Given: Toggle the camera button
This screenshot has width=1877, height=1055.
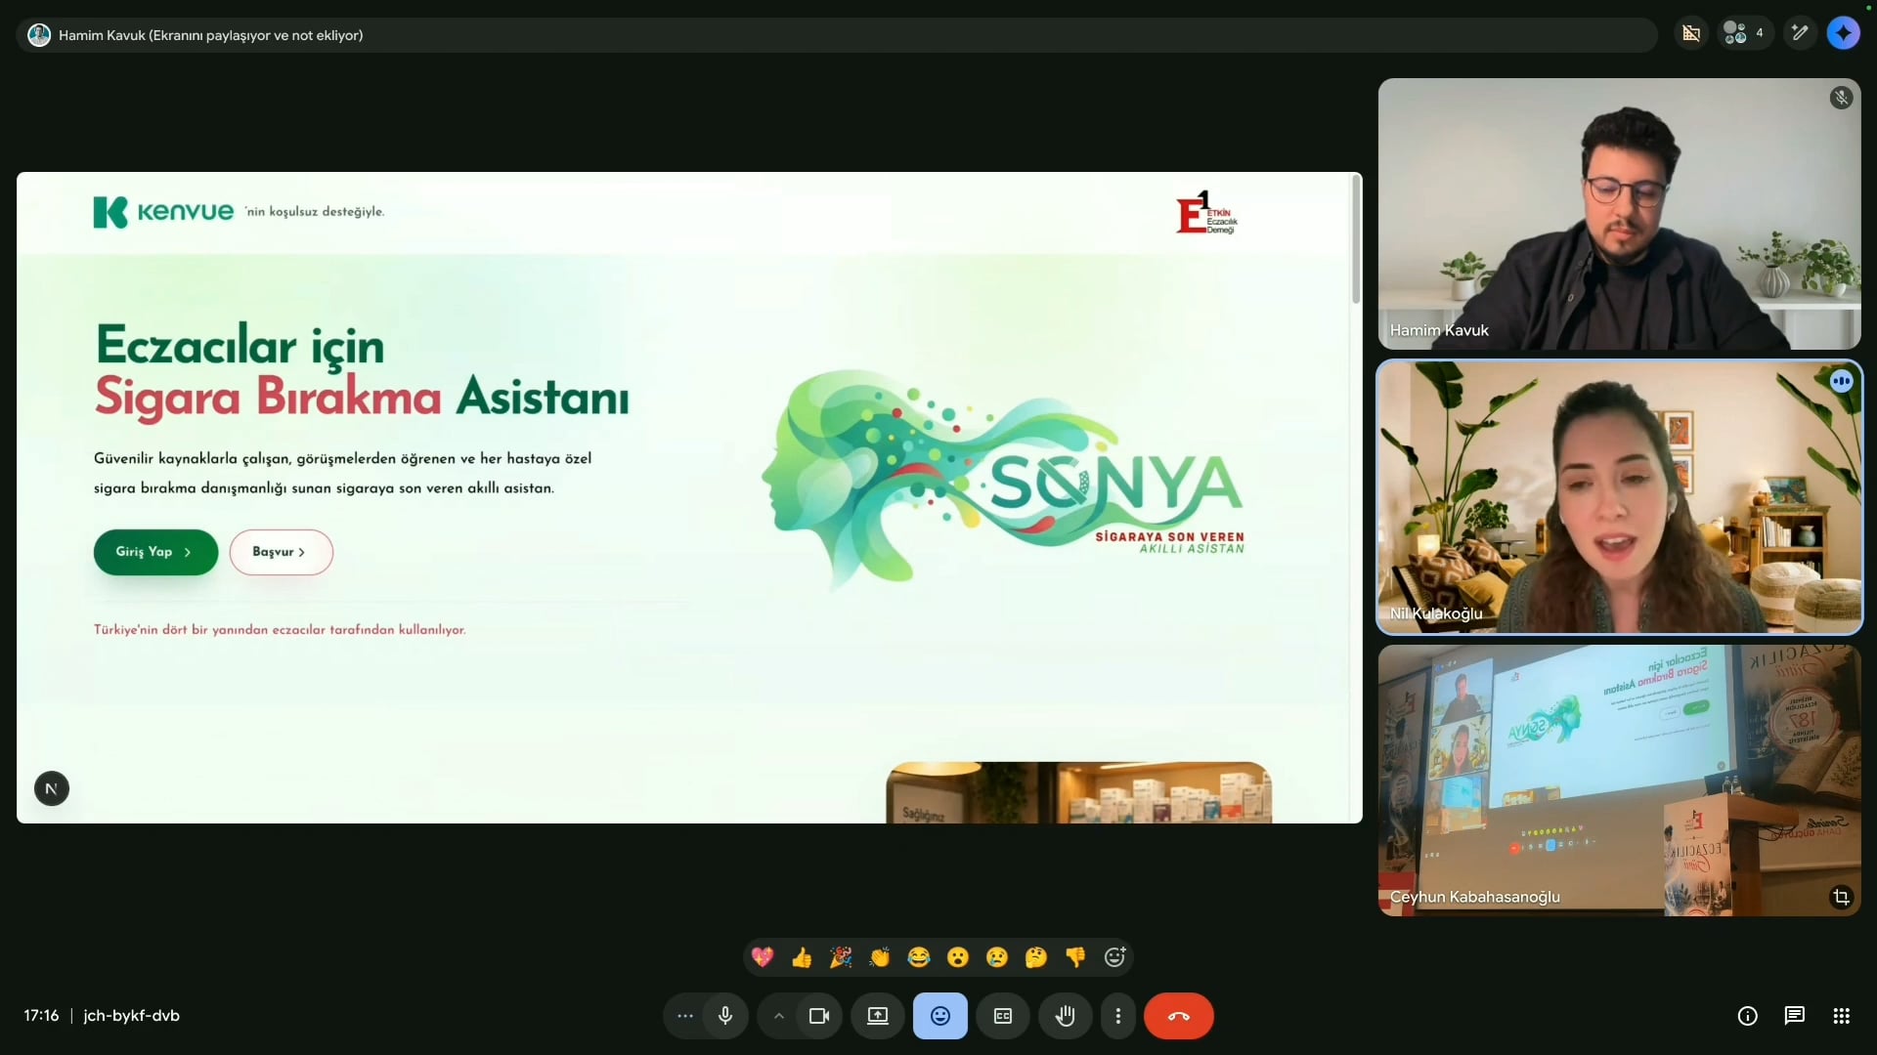Looking at the screenshot, I should click(819, 1016).
